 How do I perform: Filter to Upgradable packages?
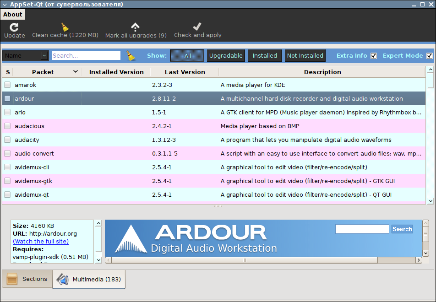226,55
